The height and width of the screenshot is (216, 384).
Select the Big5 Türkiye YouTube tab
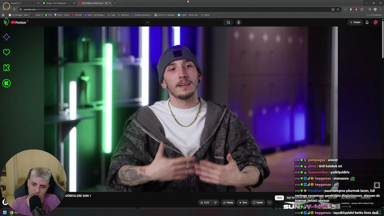[x=94, y=3]
